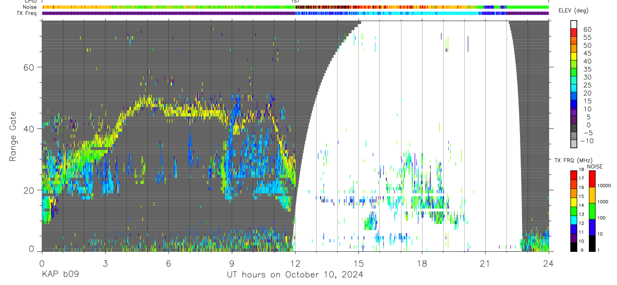Click x-axis tick label '12'
The width and height of the screenshot is (617, 285).
tap(295, 263)
